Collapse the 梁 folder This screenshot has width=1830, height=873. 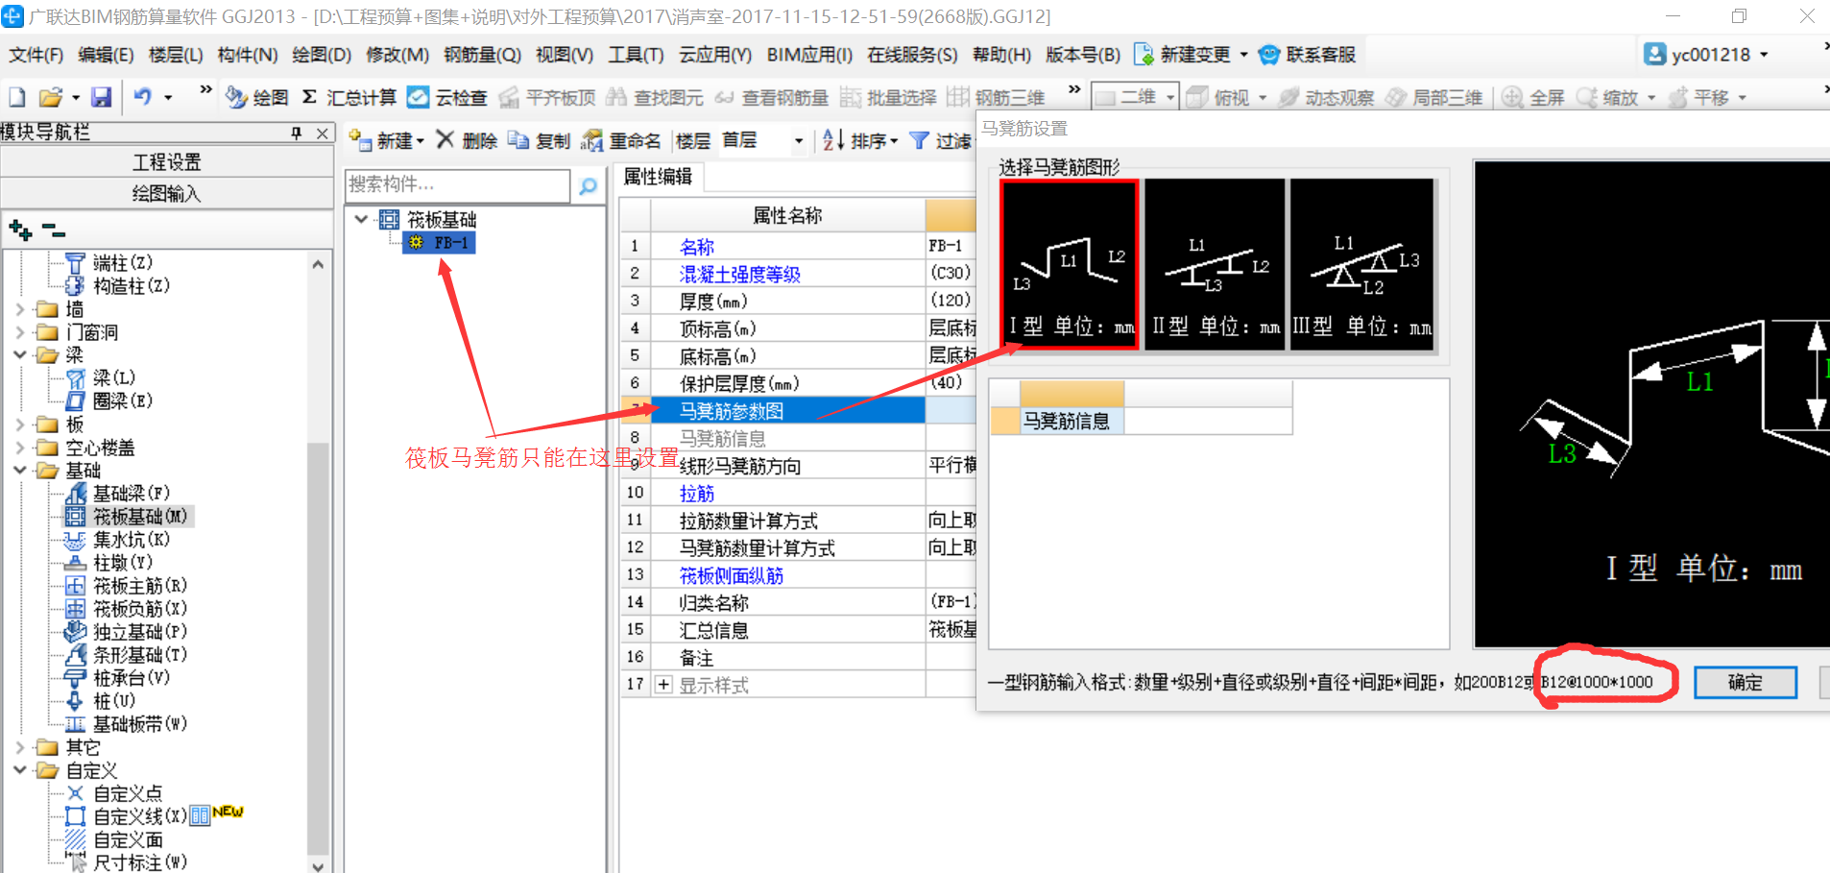click(x=20, y=355)
